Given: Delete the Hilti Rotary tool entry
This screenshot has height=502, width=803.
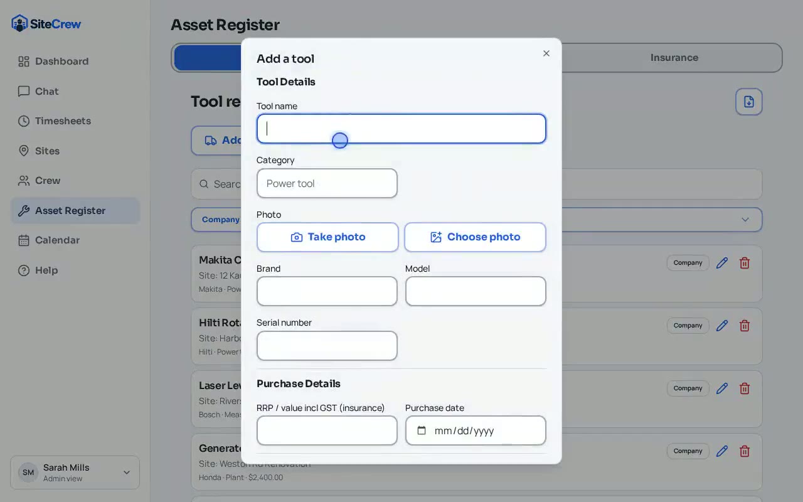Looking at the screenshot, I should 745,326.
